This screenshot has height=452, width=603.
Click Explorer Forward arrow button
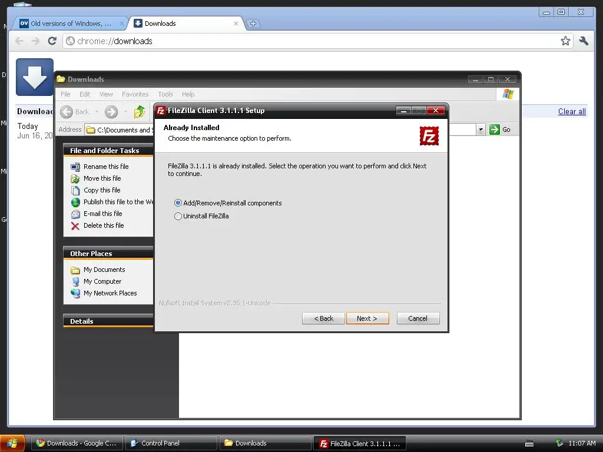111,112
